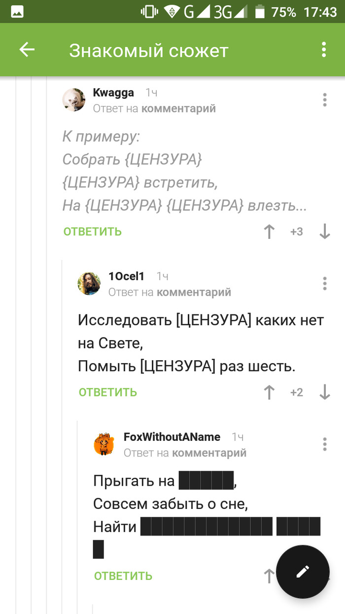Viewport: 345px width, 614px height.
Task: Reply to FoxWithoutAName's comment
Action: tap(123, 576)
